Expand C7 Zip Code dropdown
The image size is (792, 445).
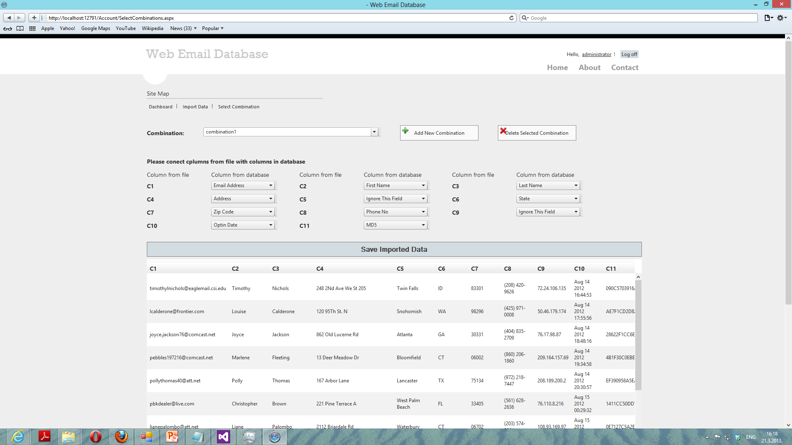(x=243, y=212)
